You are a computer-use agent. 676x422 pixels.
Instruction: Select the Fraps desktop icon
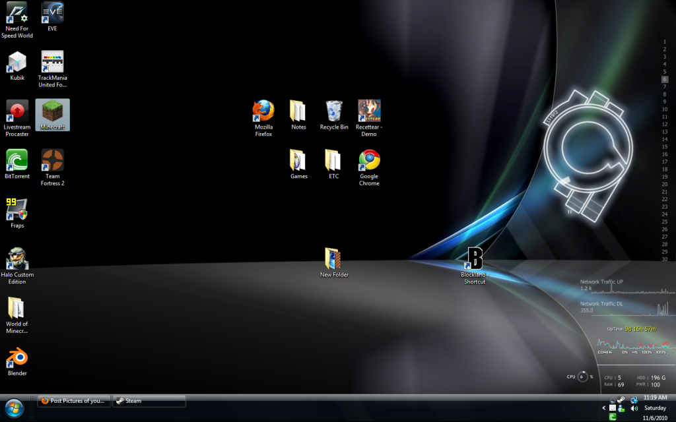[x=17, y=214]
